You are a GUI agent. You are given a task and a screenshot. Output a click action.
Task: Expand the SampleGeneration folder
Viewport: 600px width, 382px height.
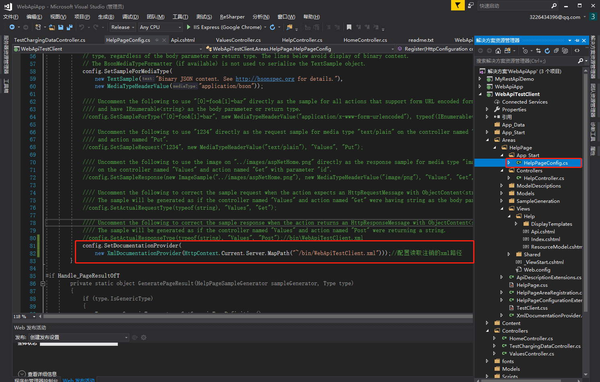pos(502,201)
